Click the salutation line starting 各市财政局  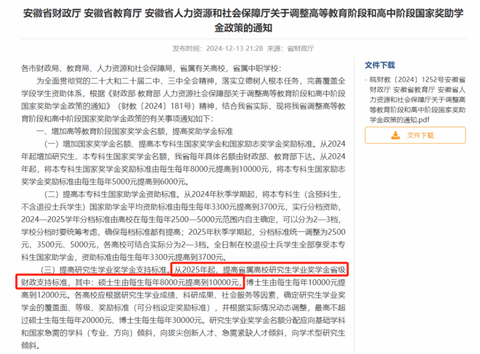point(151,68)
